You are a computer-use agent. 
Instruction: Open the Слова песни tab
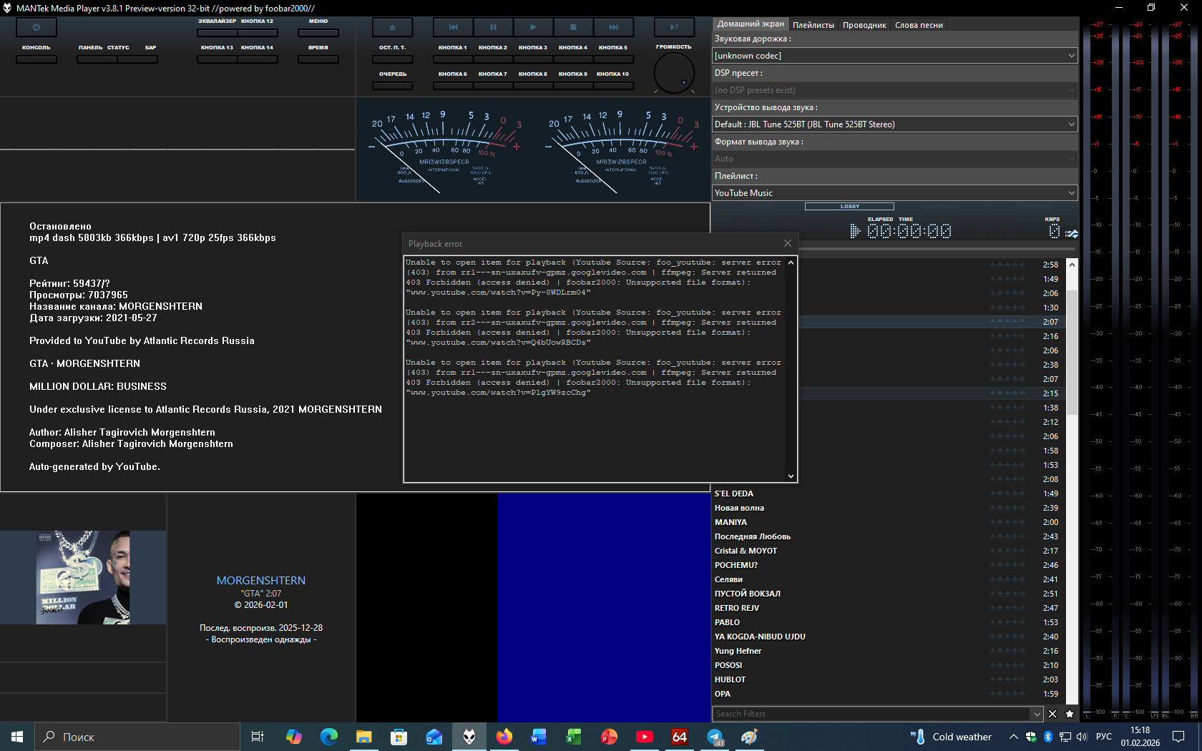(919, 25)
